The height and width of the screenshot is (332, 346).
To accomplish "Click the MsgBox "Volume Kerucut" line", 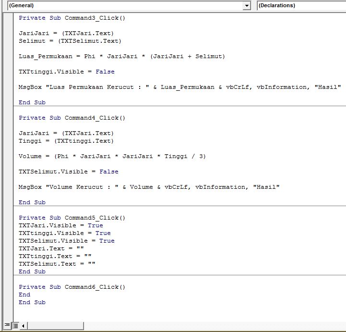I will point(149,187).
